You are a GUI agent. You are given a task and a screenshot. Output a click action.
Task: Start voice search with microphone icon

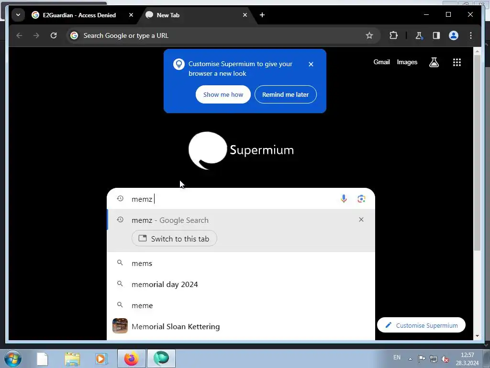[344, 199]
